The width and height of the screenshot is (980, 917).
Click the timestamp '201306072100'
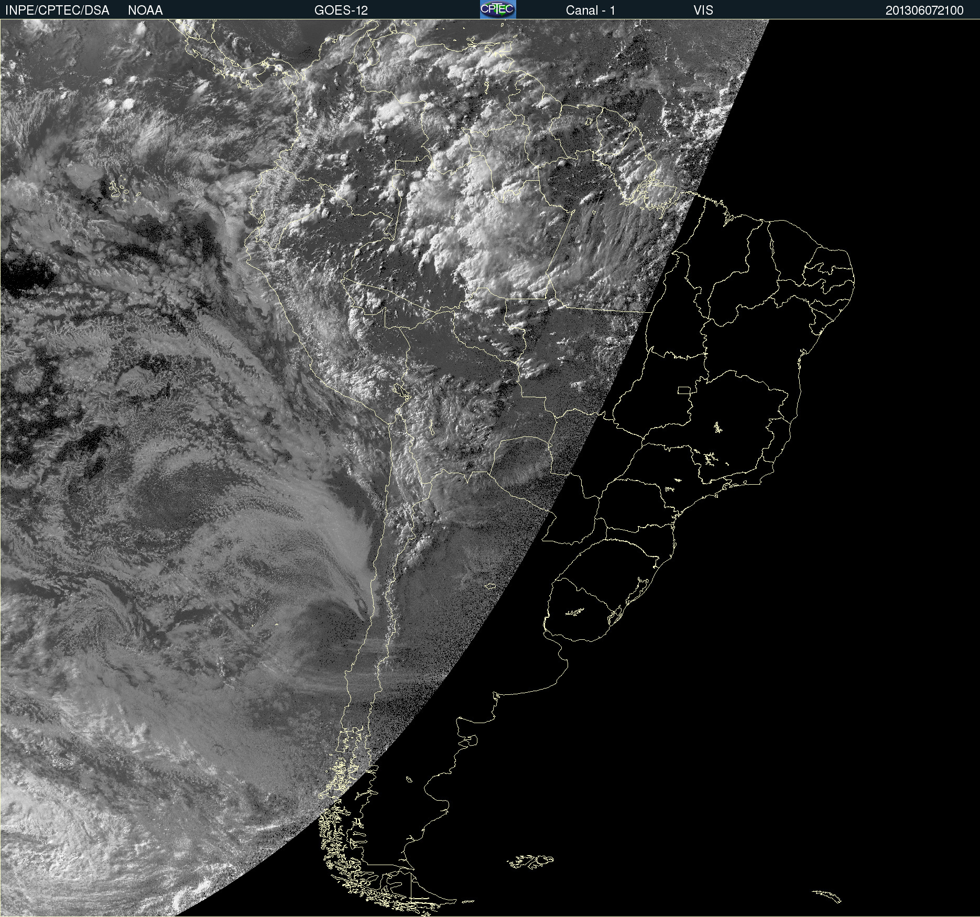[924, 10]
